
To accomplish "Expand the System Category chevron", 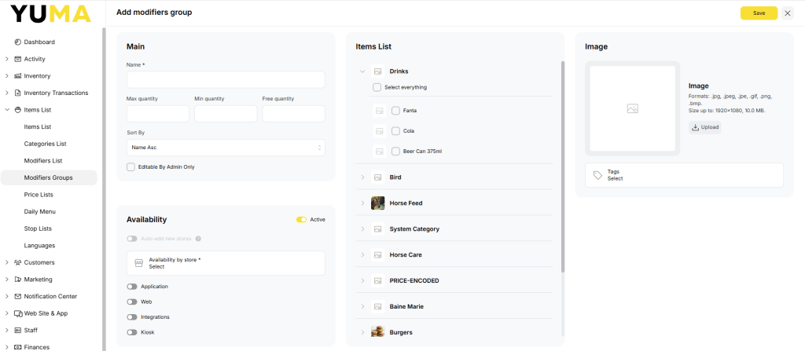I will point(362,229).
